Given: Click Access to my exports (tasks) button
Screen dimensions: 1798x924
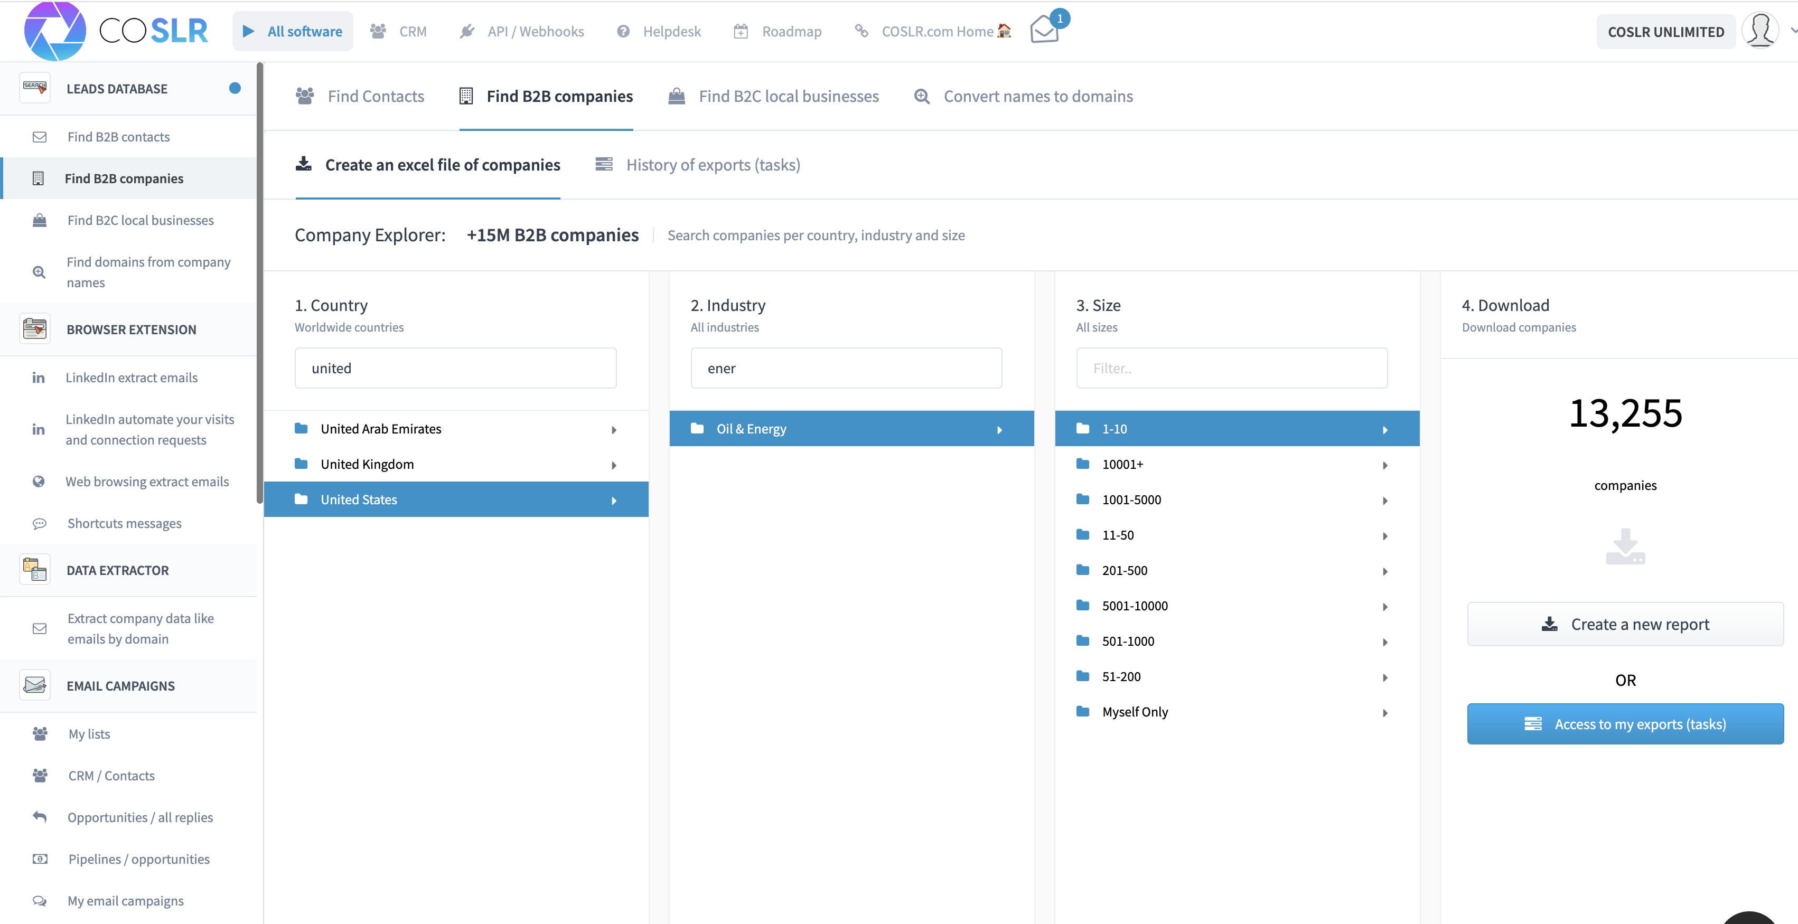Looking at the screenshot, I should (1625, 724).
